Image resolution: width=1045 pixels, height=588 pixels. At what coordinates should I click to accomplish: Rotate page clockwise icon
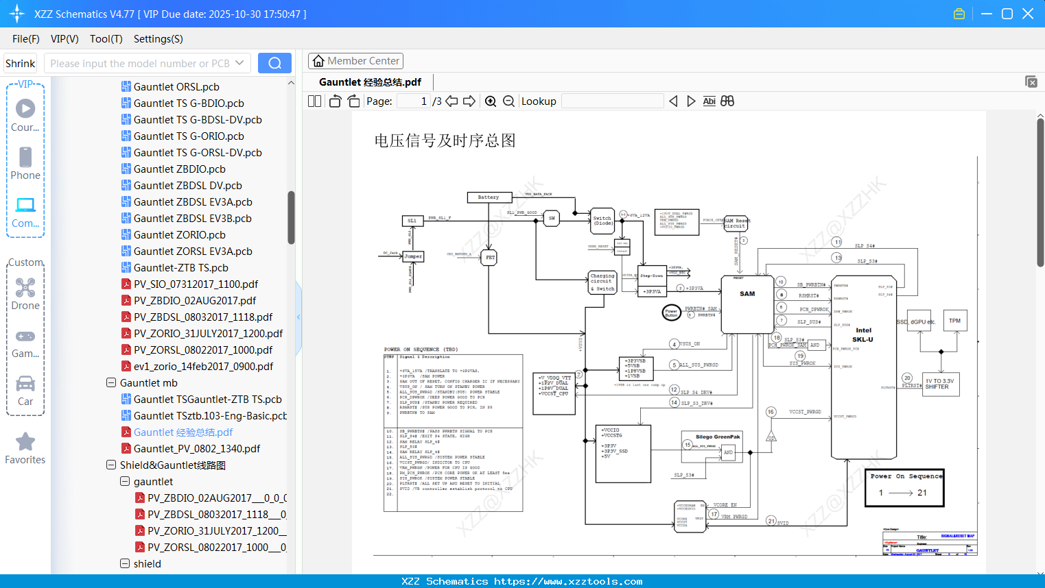click(353, 101)
